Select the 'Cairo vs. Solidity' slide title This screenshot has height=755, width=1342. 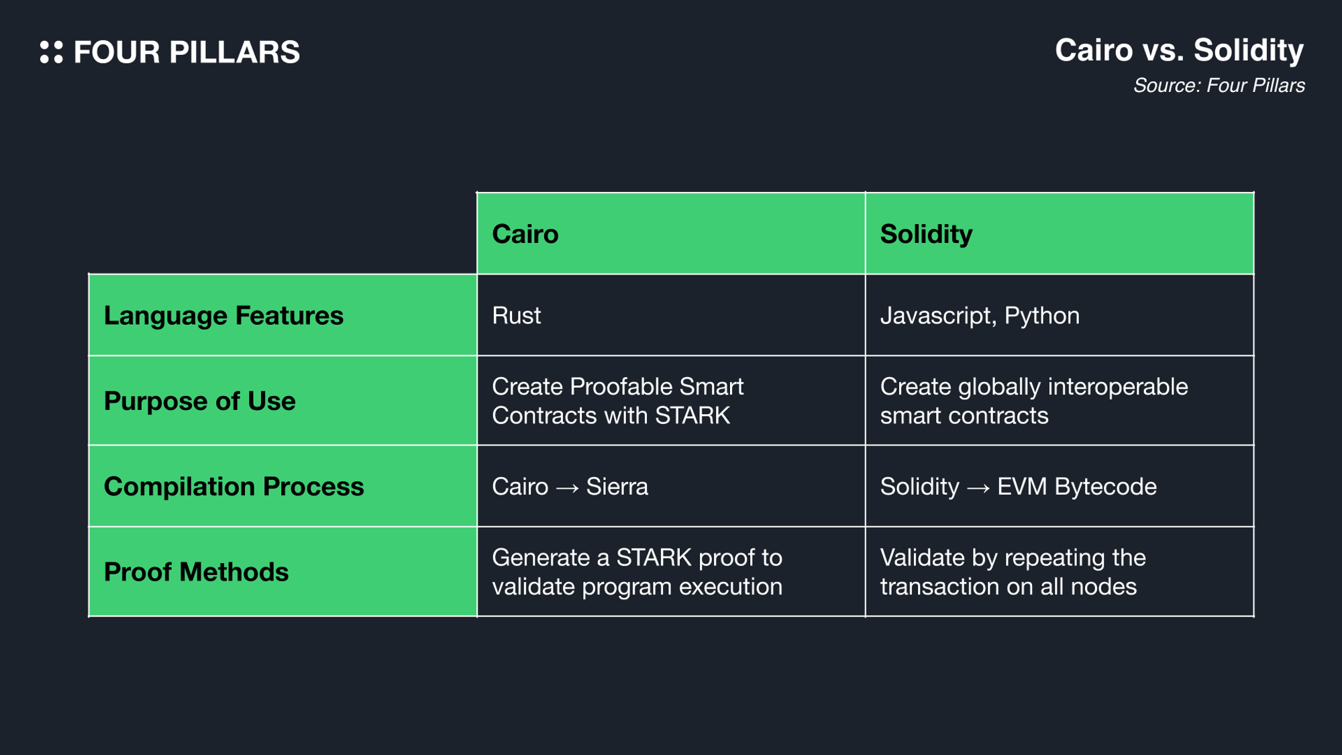[x=1179, y=50]
